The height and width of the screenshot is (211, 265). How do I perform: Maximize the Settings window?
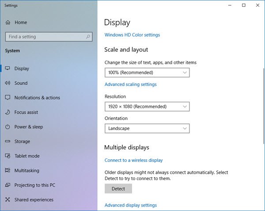(x=244, y=5)
